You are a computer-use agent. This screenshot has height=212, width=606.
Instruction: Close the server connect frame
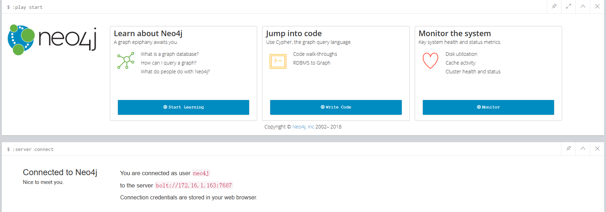(x=597, y=148)
